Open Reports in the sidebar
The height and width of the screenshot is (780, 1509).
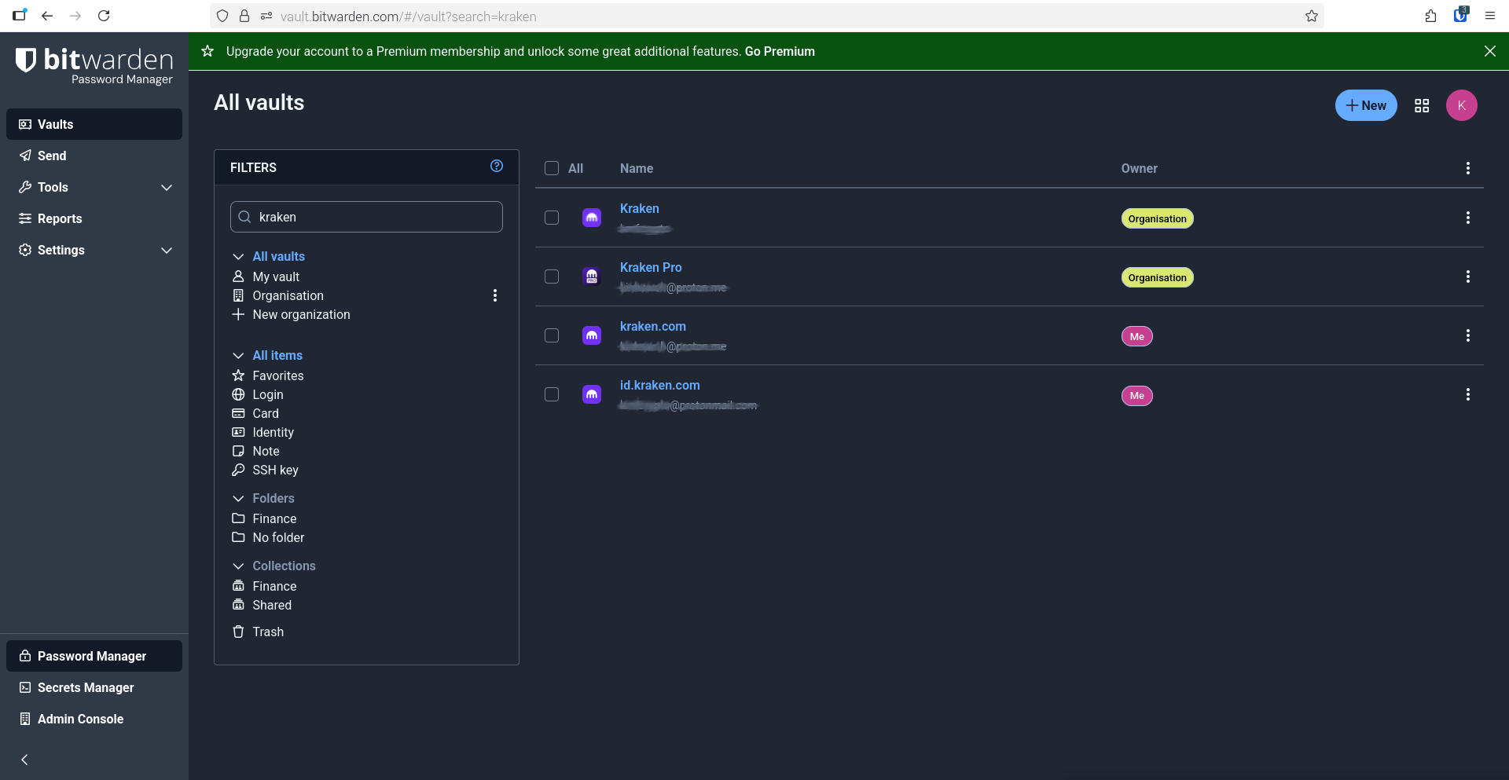94,218
